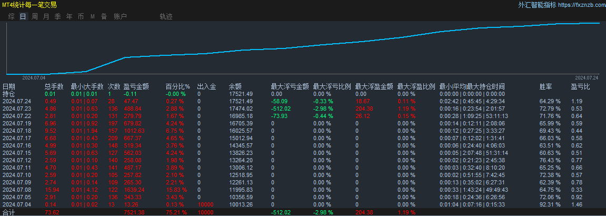Click the 胜率 column header
Image resolution: width=606 pixels, height=216 pixels.
click(545, 86)
